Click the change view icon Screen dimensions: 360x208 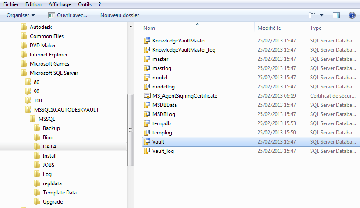[312, 15]
